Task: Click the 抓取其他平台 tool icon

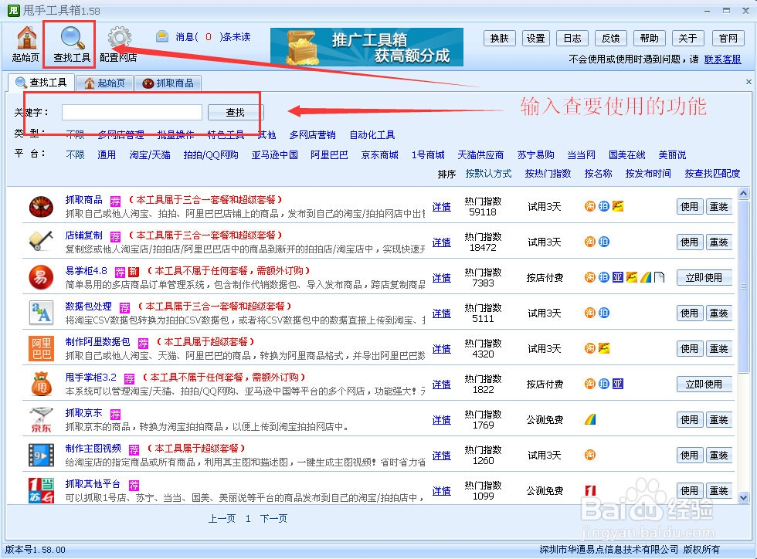Action: click(x=41, y=490)
